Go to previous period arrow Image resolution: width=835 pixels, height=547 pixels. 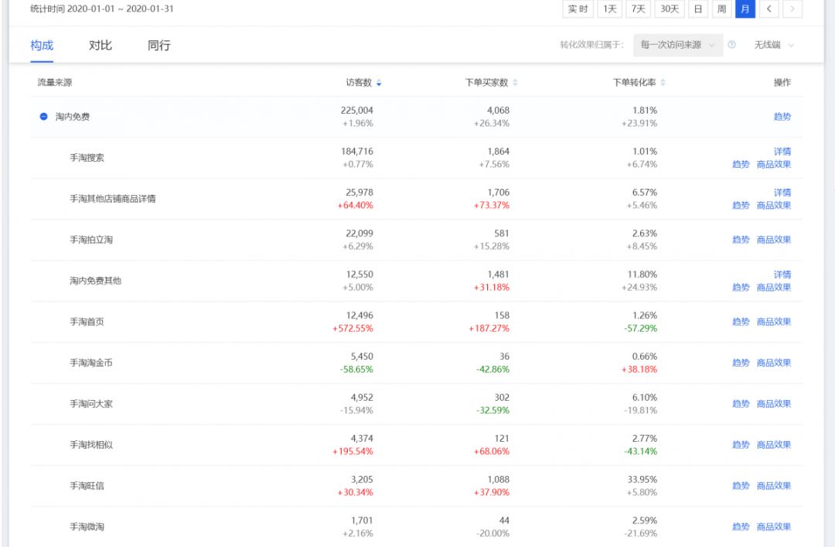point(769,9)
